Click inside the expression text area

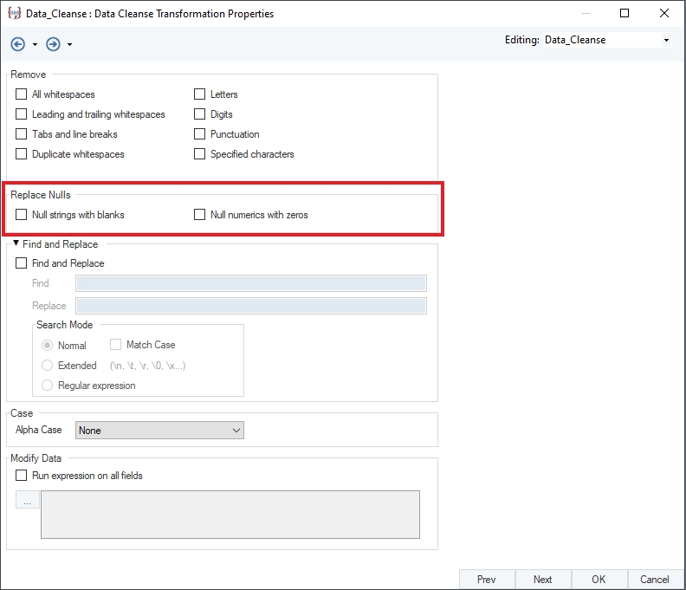pyautogui.click(x=230, y=515)
